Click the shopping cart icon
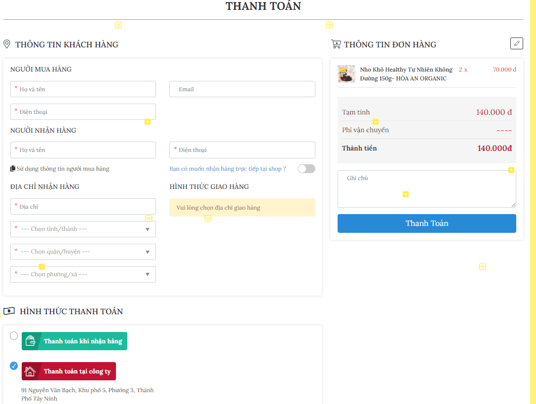The width and height of the screenshot is (536, 404). [336, 44]
